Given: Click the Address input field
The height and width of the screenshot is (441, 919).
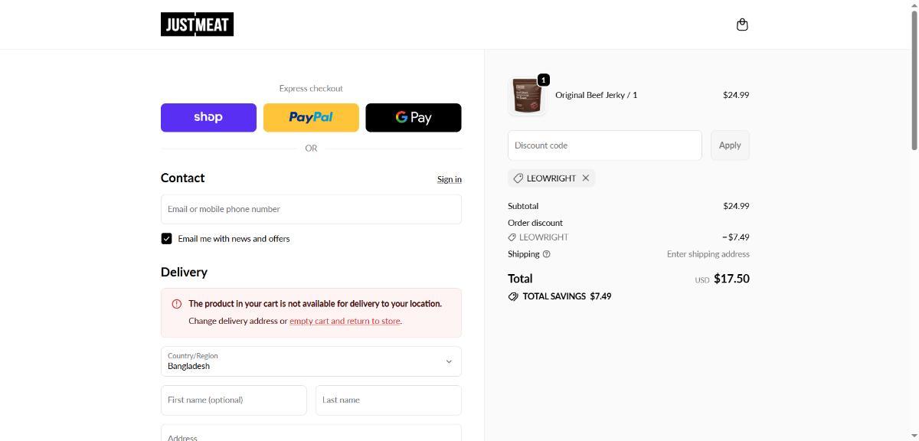Looking at the screenshot, I should [x=311, y=433].
